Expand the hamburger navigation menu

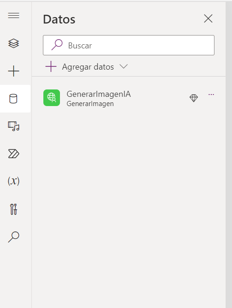pos(13,15)
